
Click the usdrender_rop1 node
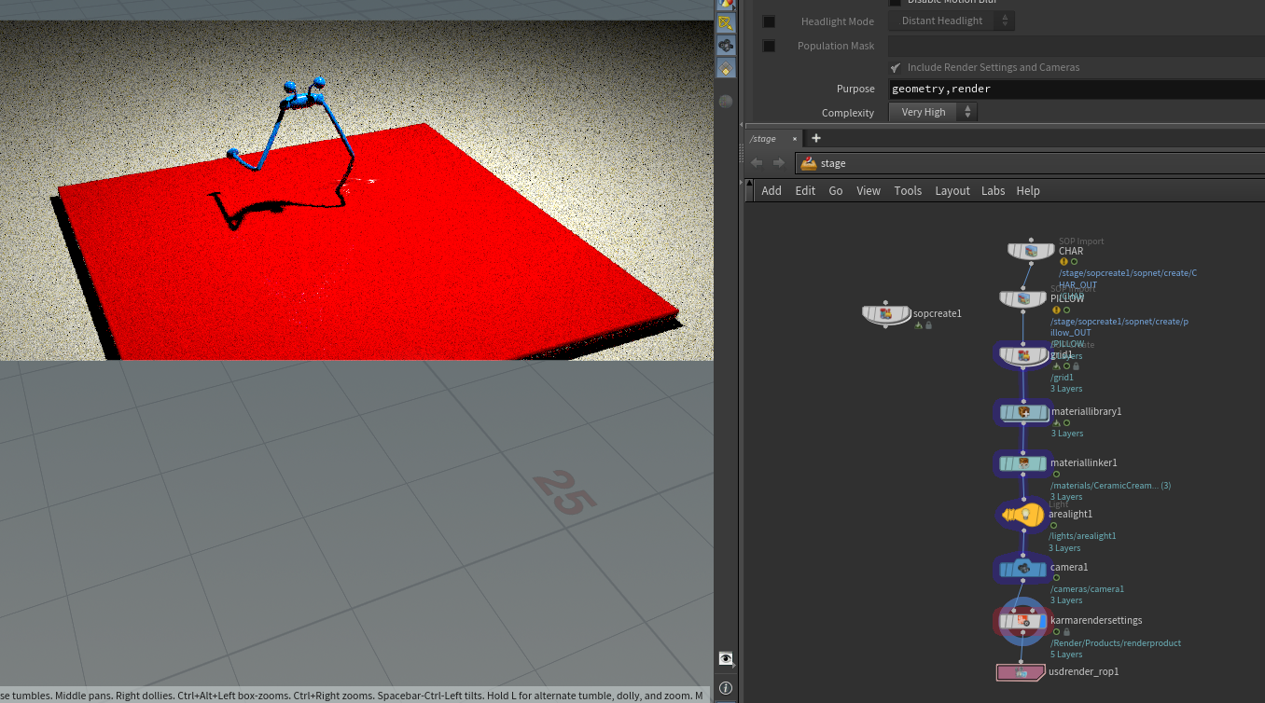tap(1021, 672)
